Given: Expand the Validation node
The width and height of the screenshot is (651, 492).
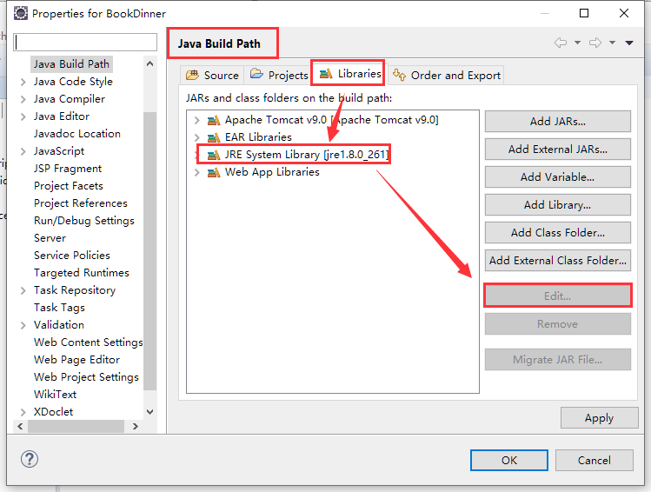Looking at the screenshot, I should pyautogui.click(x=23, y=325).
